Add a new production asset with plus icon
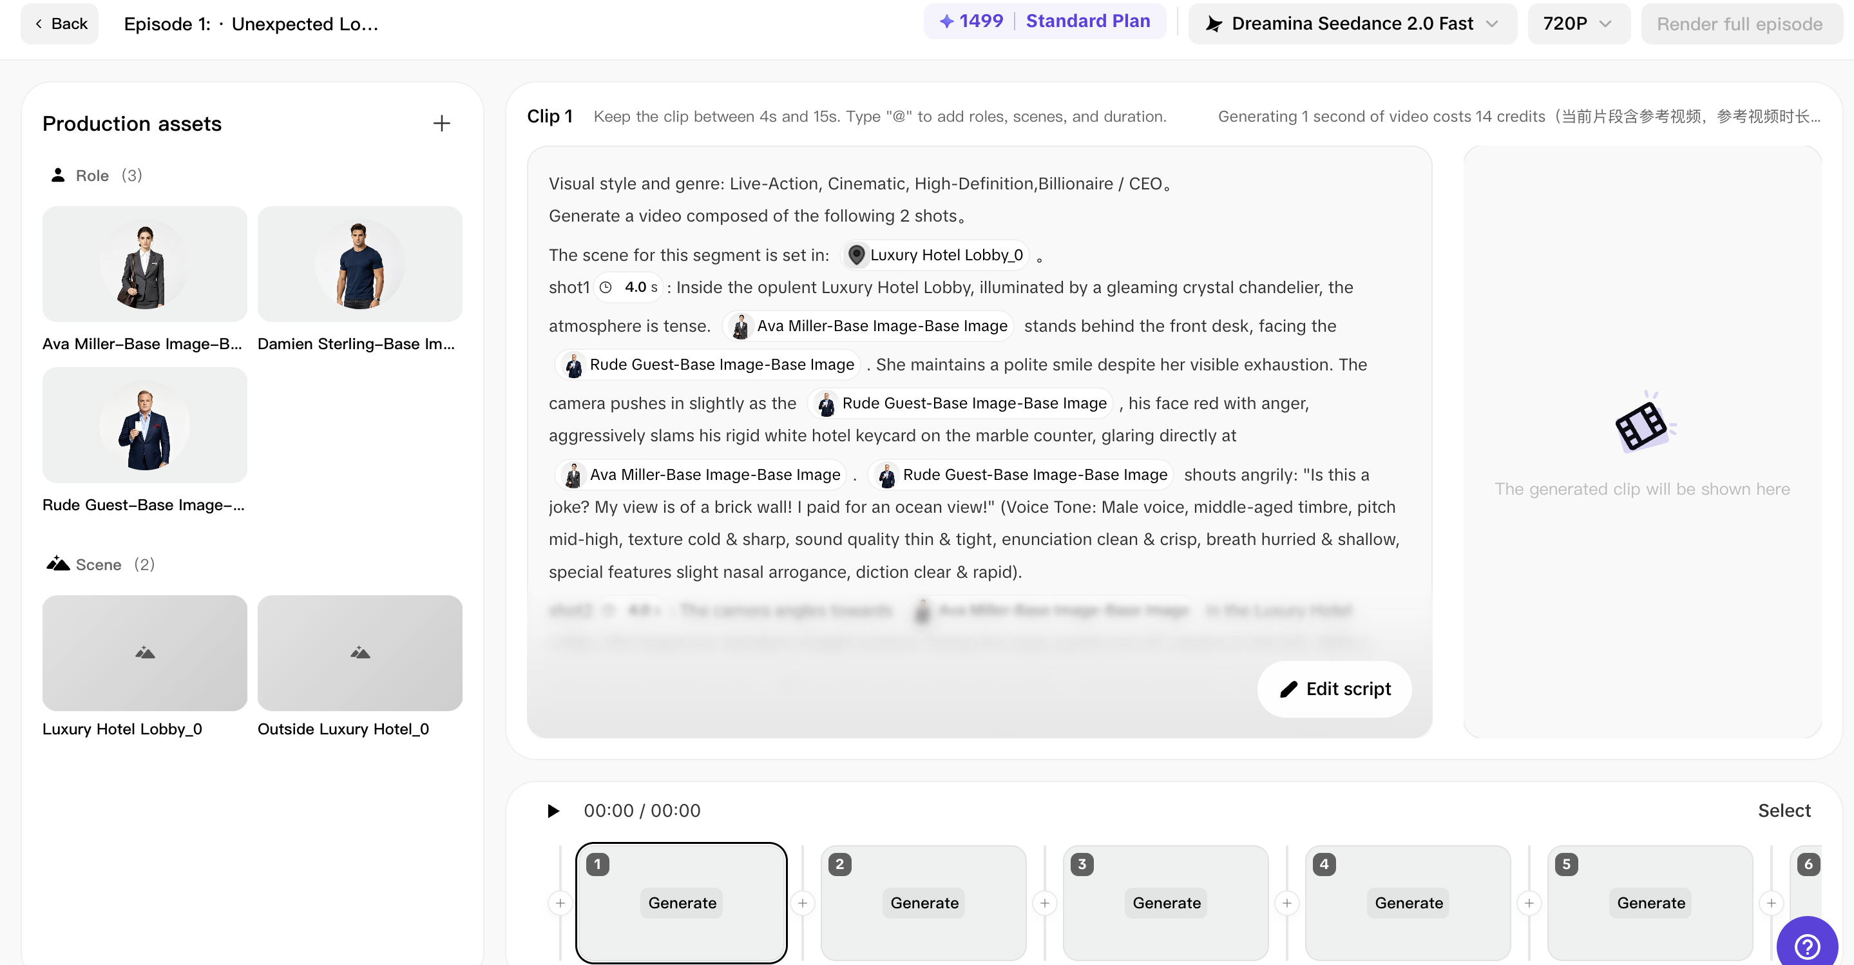This screenshot has width=1854, height=965. (441, 123)
